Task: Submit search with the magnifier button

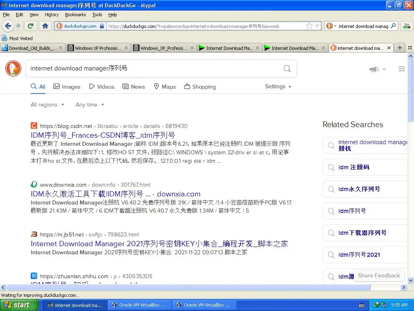Action: pos(287,68)
